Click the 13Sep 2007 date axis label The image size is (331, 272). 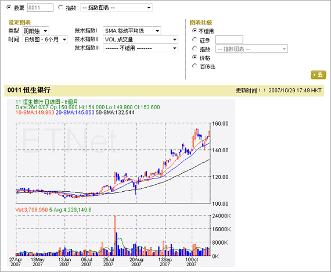click(x=165, y=262)
